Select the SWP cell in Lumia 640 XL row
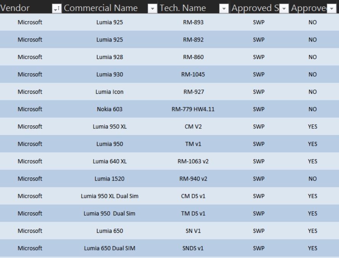Viewport: 339px width, 258px height. pos(259,161)
